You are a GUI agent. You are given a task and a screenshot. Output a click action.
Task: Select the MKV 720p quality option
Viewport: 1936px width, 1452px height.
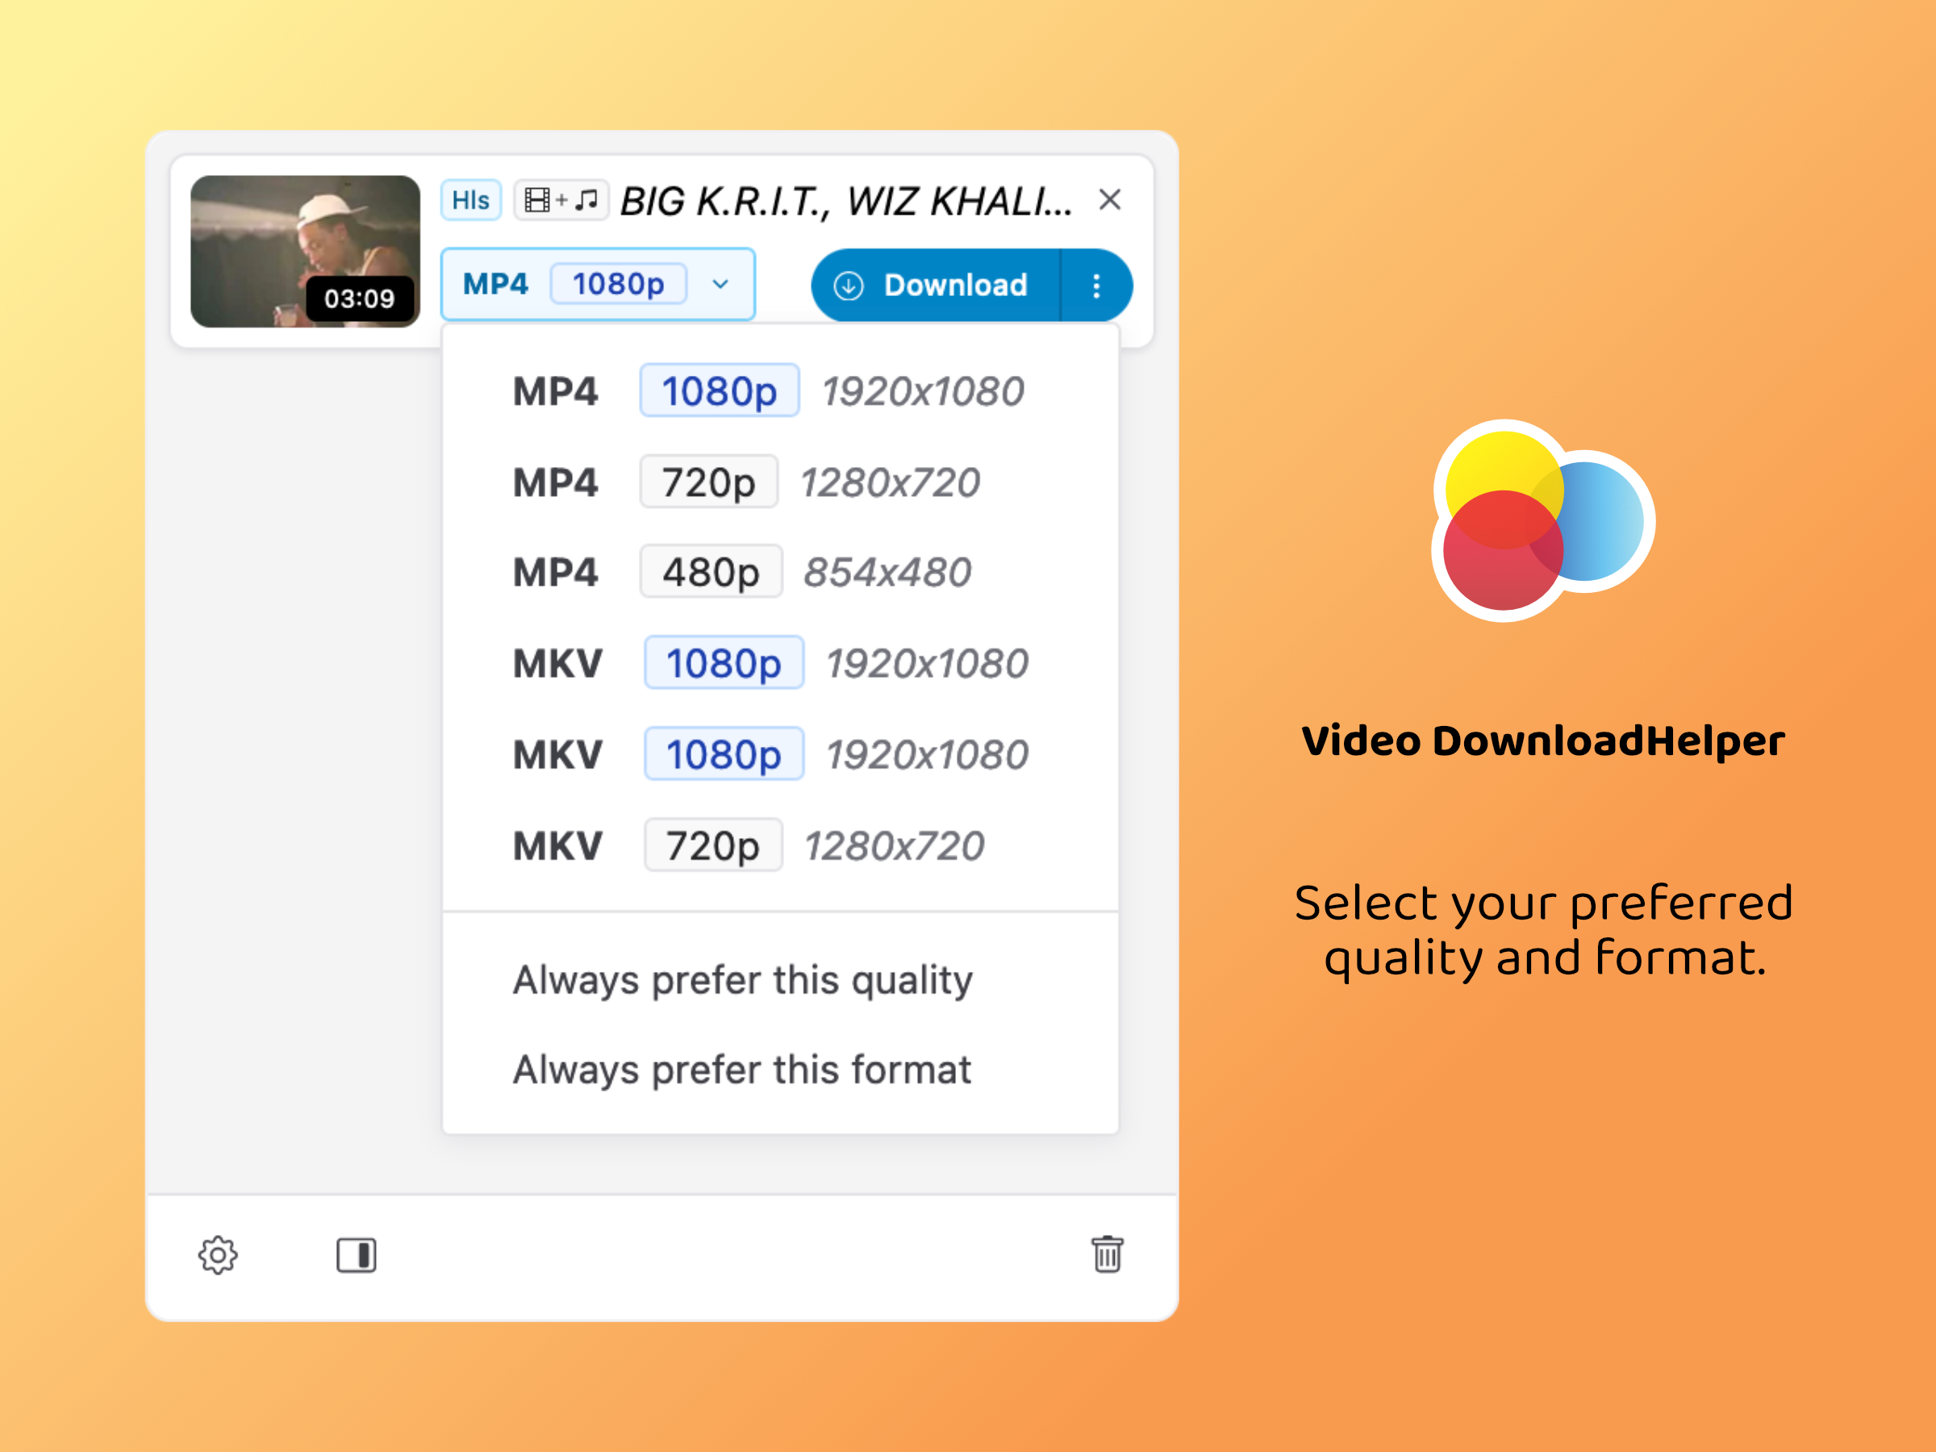click(x=712, y=845)
